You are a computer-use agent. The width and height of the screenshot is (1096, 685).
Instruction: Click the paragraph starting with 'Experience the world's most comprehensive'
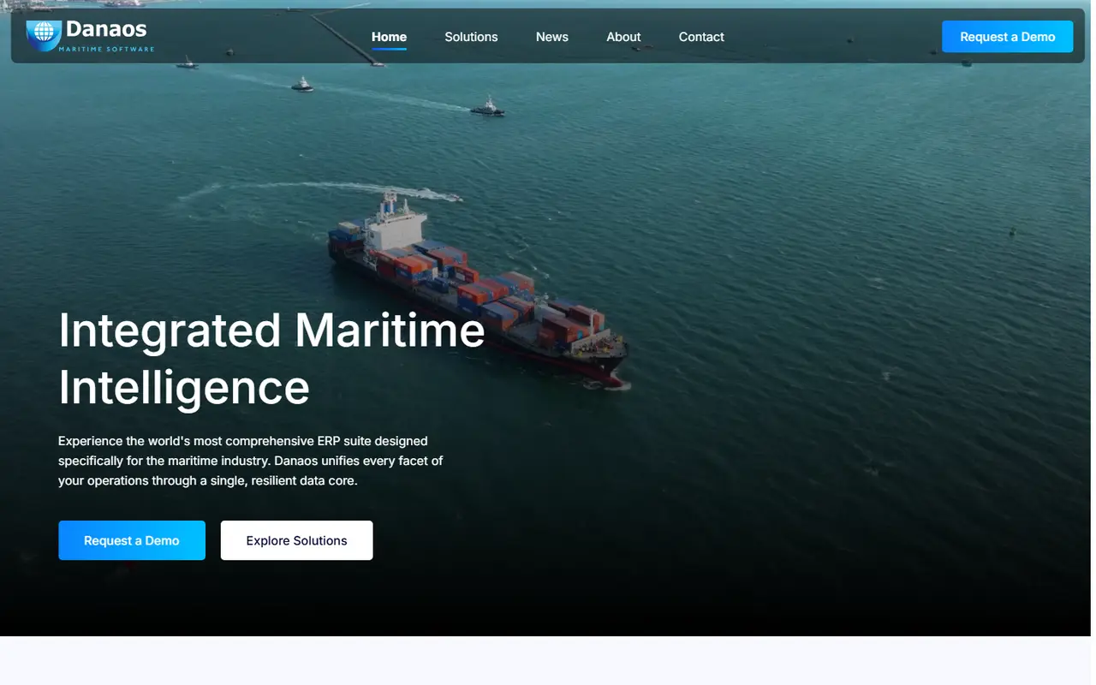click(251, 461)
